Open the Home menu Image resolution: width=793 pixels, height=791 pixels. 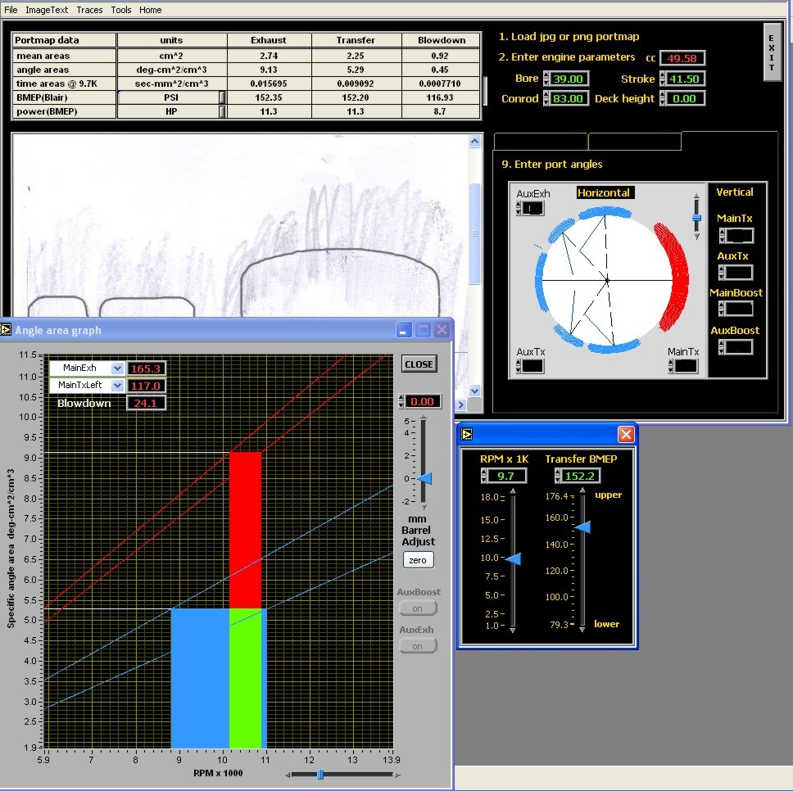150,10
